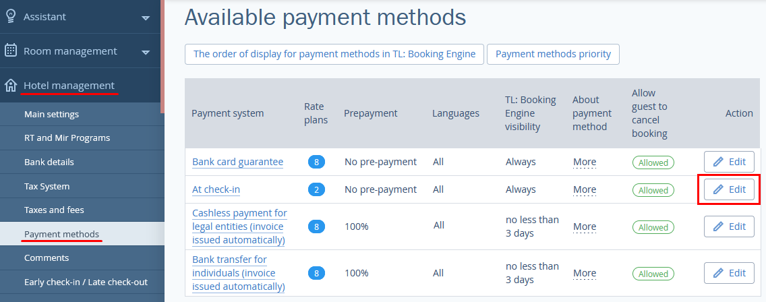Click the Prepayment column header
The width and height of the screenshot is (766, 302).
(x=371, y=113)
